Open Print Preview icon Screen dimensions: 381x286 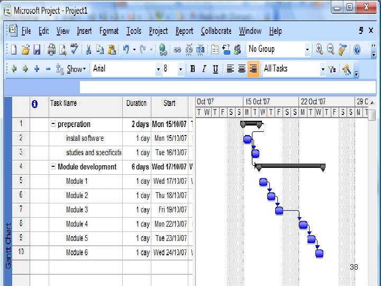point(62,50)
